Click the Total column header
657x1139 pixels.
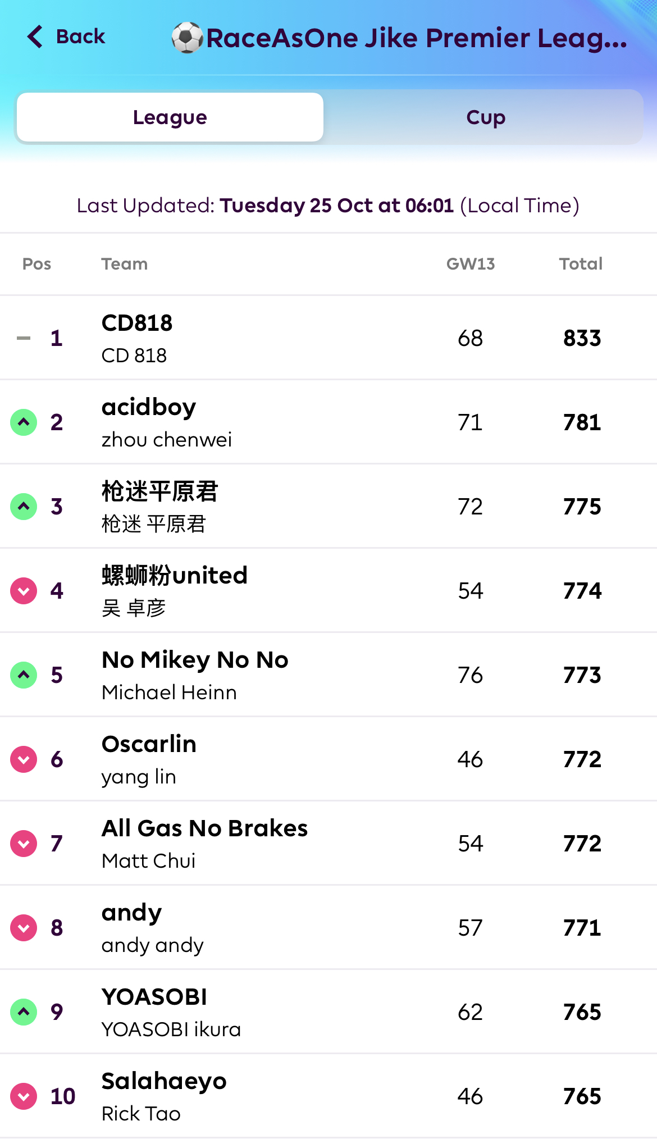pos(580,264)
